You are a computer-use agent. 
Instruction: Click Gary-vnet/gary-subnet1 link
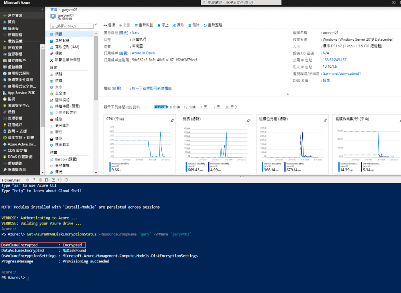click(x=341, y=74)
